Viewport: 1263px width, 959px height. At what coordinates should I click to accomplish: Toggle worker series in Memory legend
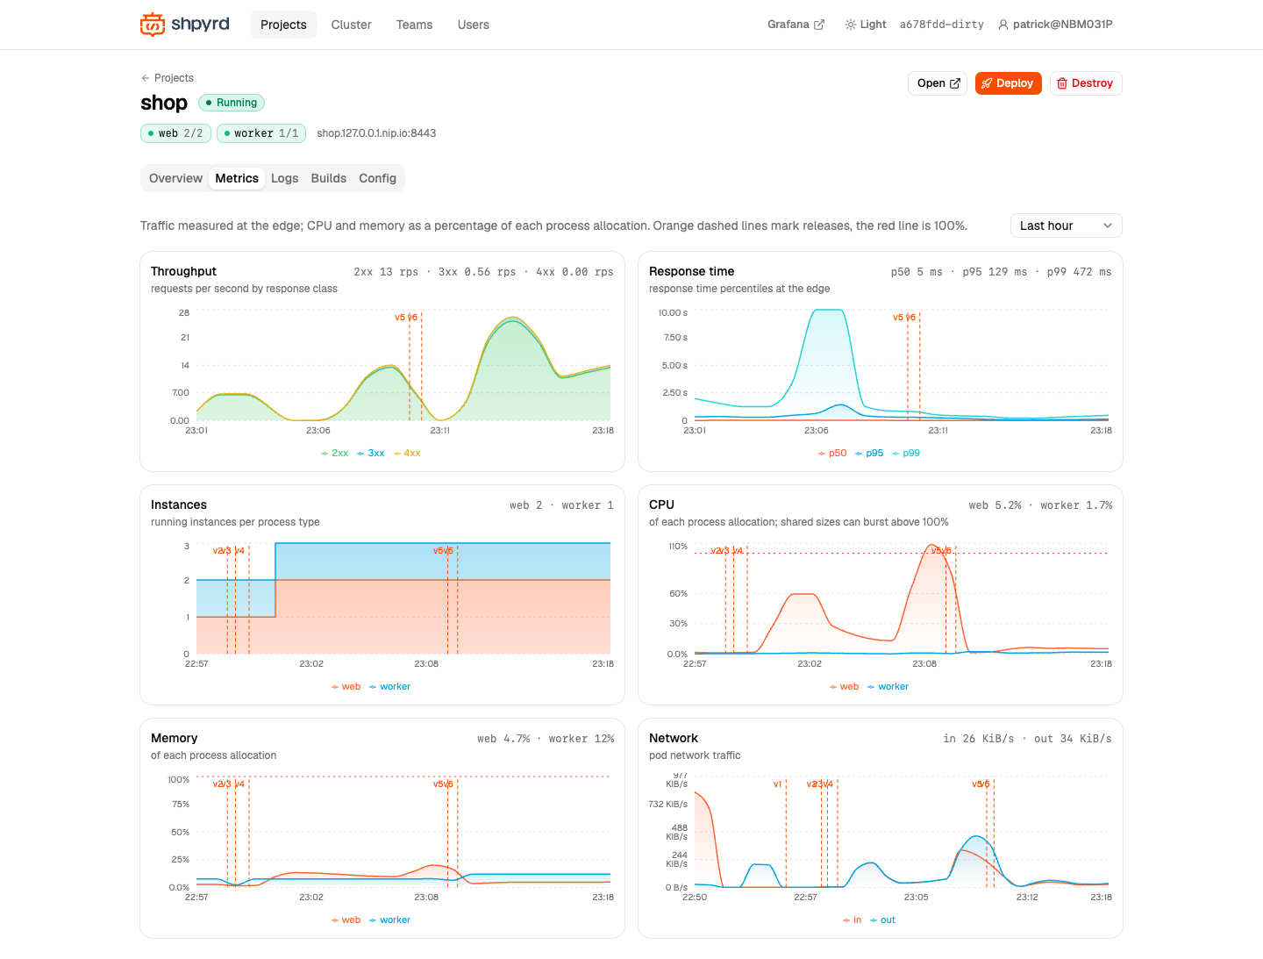click(389, 920)
